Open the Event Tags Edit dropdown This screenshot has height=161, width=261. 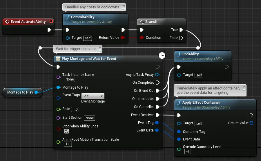93,96
